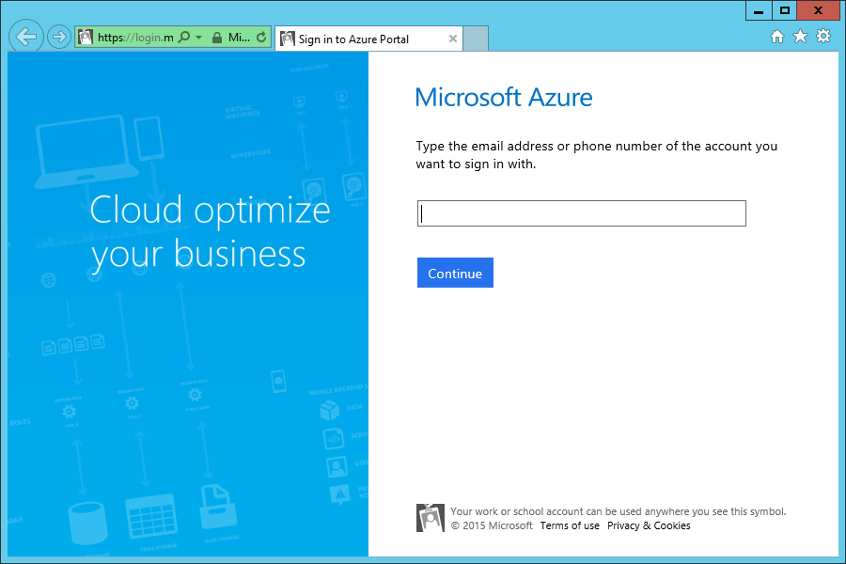Open a new tab with the blank tab button

coord(476,39)
